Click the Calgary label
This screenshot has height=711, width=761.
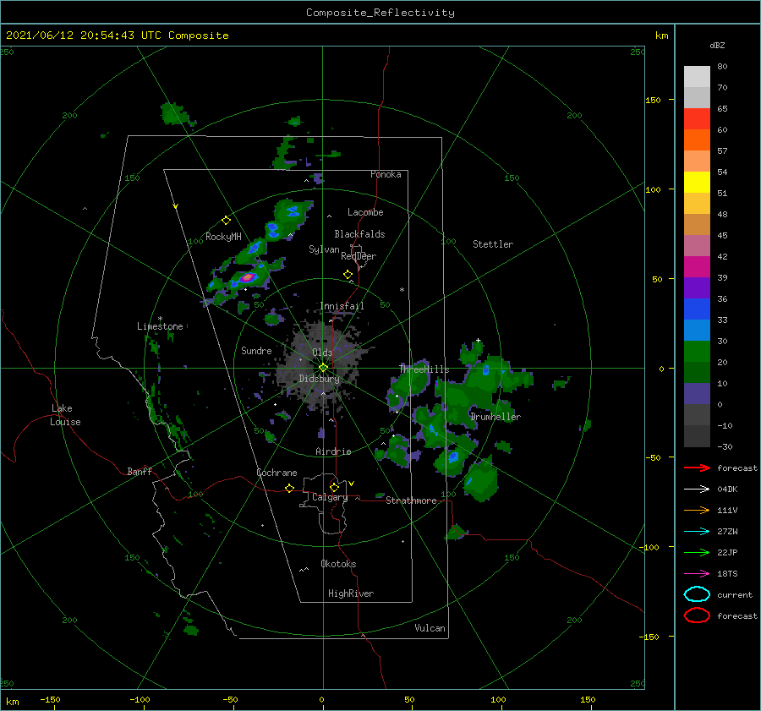330,497
